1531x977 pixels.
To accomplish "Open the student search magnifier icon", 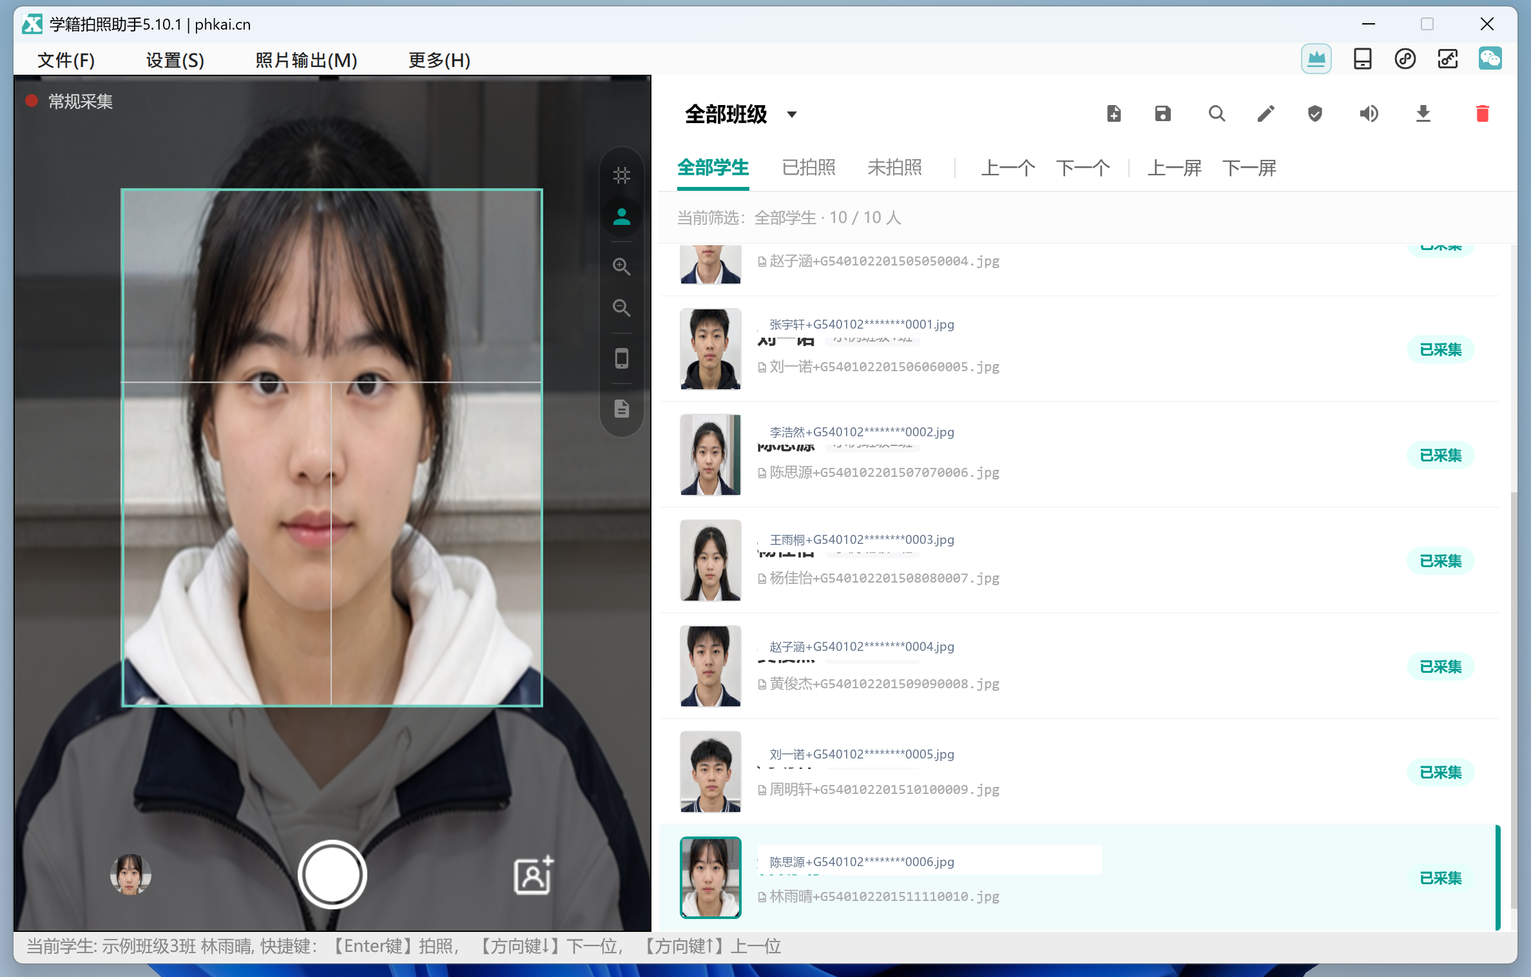I will coord(1217,114).
